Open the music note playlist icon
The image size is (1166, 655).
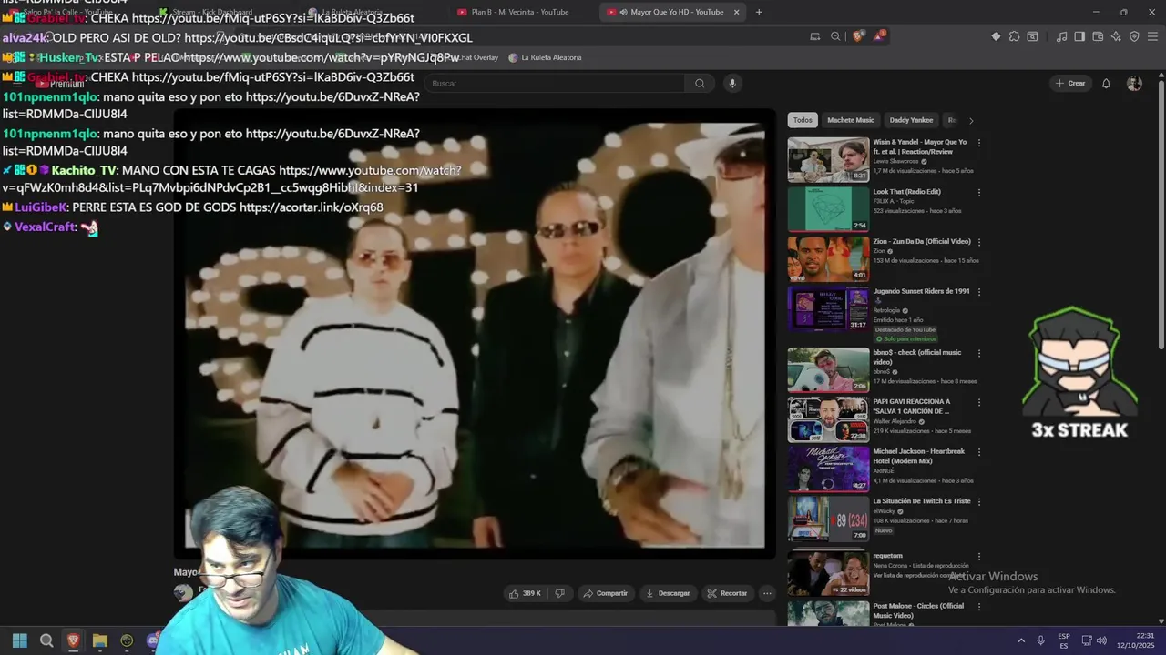tap(1061, 36)
